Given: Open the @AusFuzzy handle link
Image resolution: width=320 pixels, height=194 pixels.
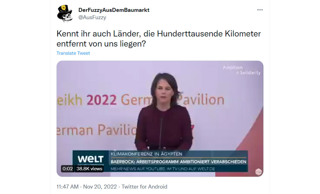Looking at the screenshot, I should pyautogui.click(x=92, y=18).
